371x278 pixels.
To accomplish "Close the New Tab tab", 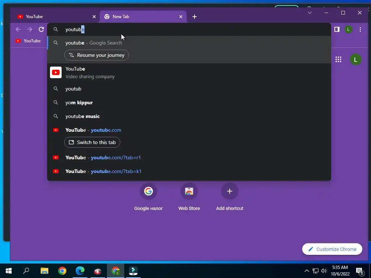I will pyautogui.click(x=181, y=17).
